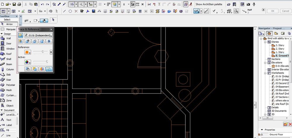This screenshot has height=138, width=292.
Task: Open the dropdown arrow next to Open file
Action: click(10, 4)
